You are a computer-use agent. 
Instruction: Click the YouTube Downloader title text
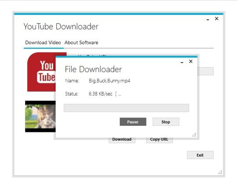tap(61, 27)
